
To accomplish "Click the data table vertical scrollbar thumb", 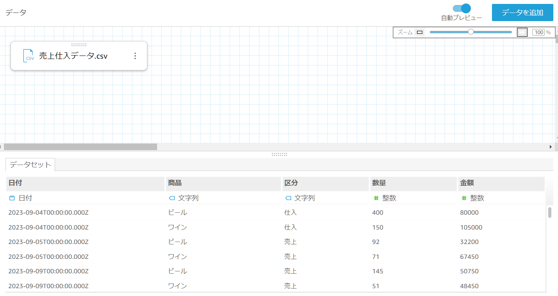I will click(x=550, y=212).
